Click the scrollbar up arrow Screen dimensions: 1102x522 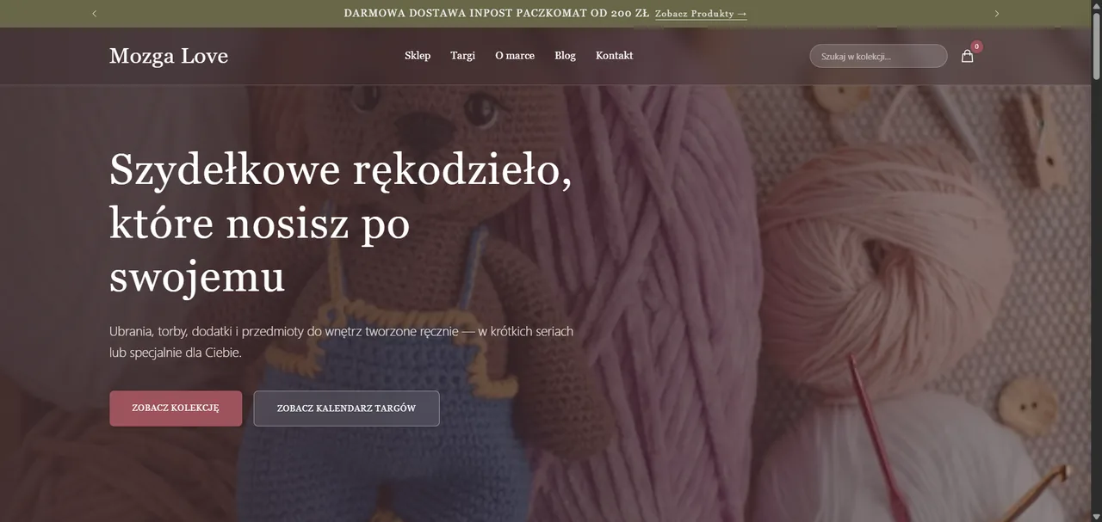click(1096, 5)
